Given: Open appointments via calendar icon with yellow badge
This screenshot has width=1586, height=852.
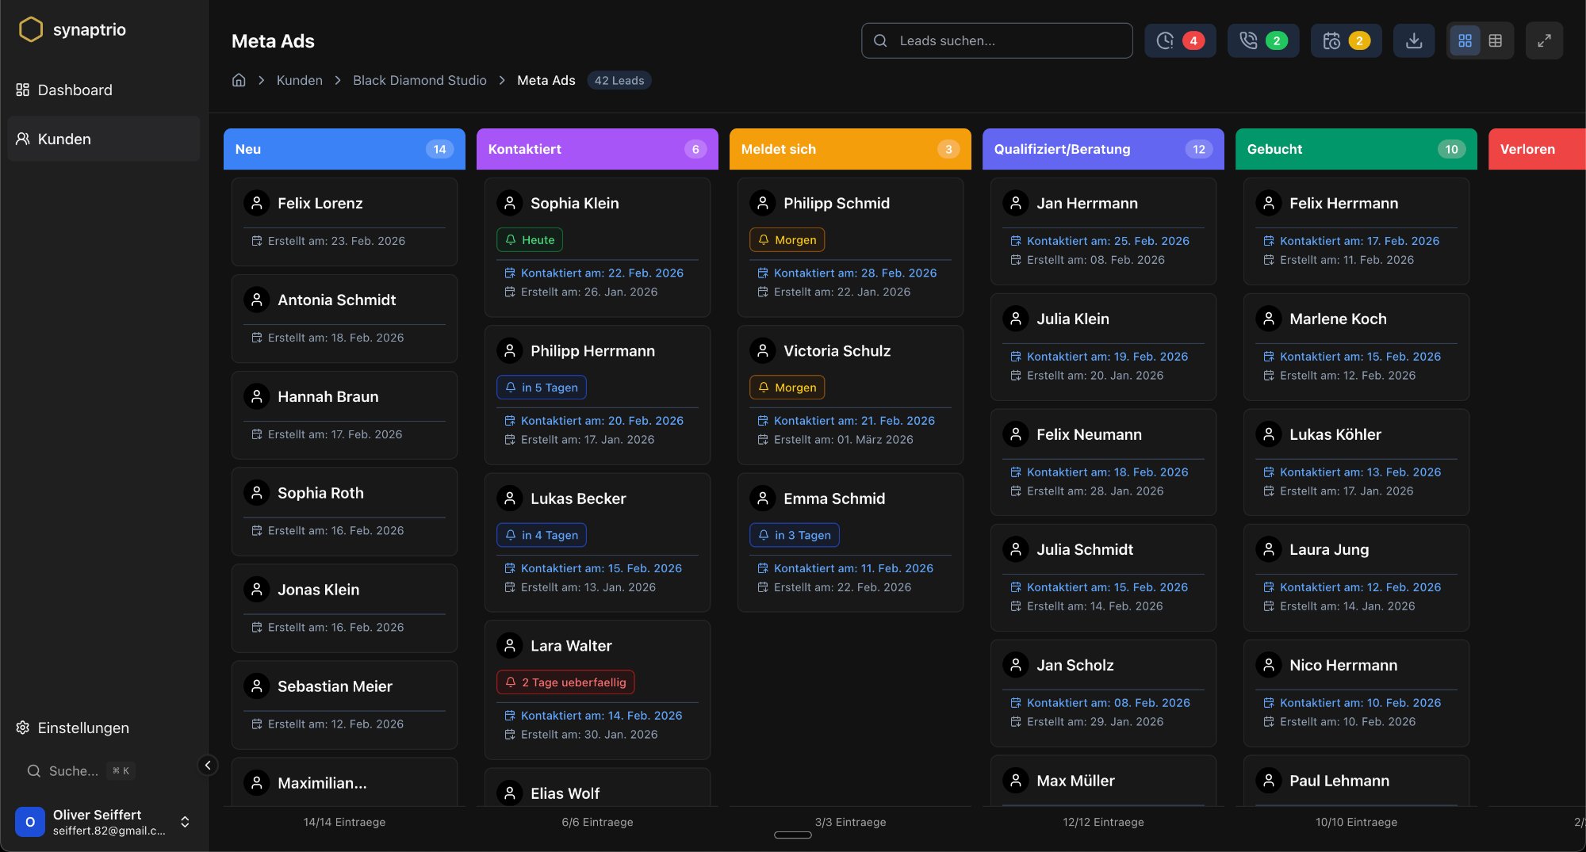Looking at the screenshot, I should click(1345, 40).
